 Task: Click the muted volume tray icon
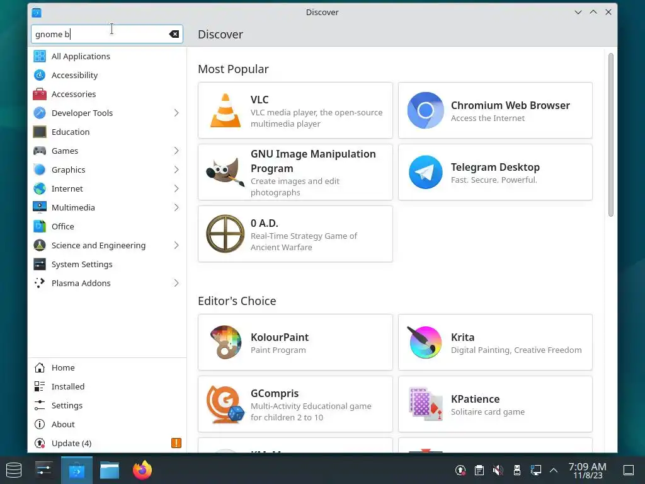pos(498,470)
